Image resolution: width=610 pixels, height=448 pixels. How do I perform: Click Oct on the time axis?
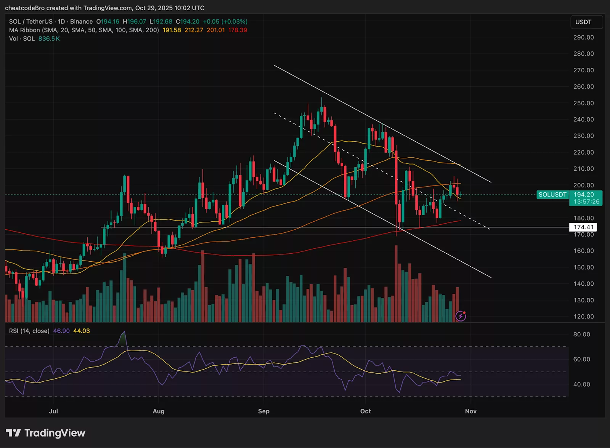coord(365,411)
